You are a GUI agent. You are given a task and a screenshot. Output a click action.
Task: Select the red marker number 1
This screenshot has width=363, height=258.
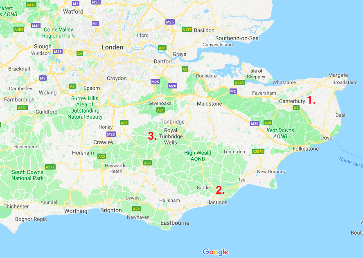point(311,100)
